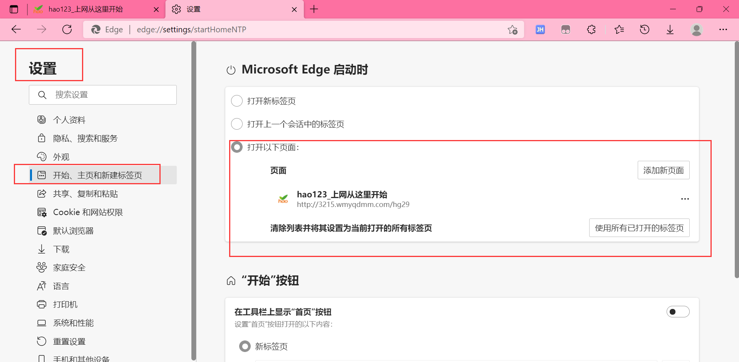739x362 pixels.
Task: Open the browser Downloads icon on toolbar
Action: [670, 29]
